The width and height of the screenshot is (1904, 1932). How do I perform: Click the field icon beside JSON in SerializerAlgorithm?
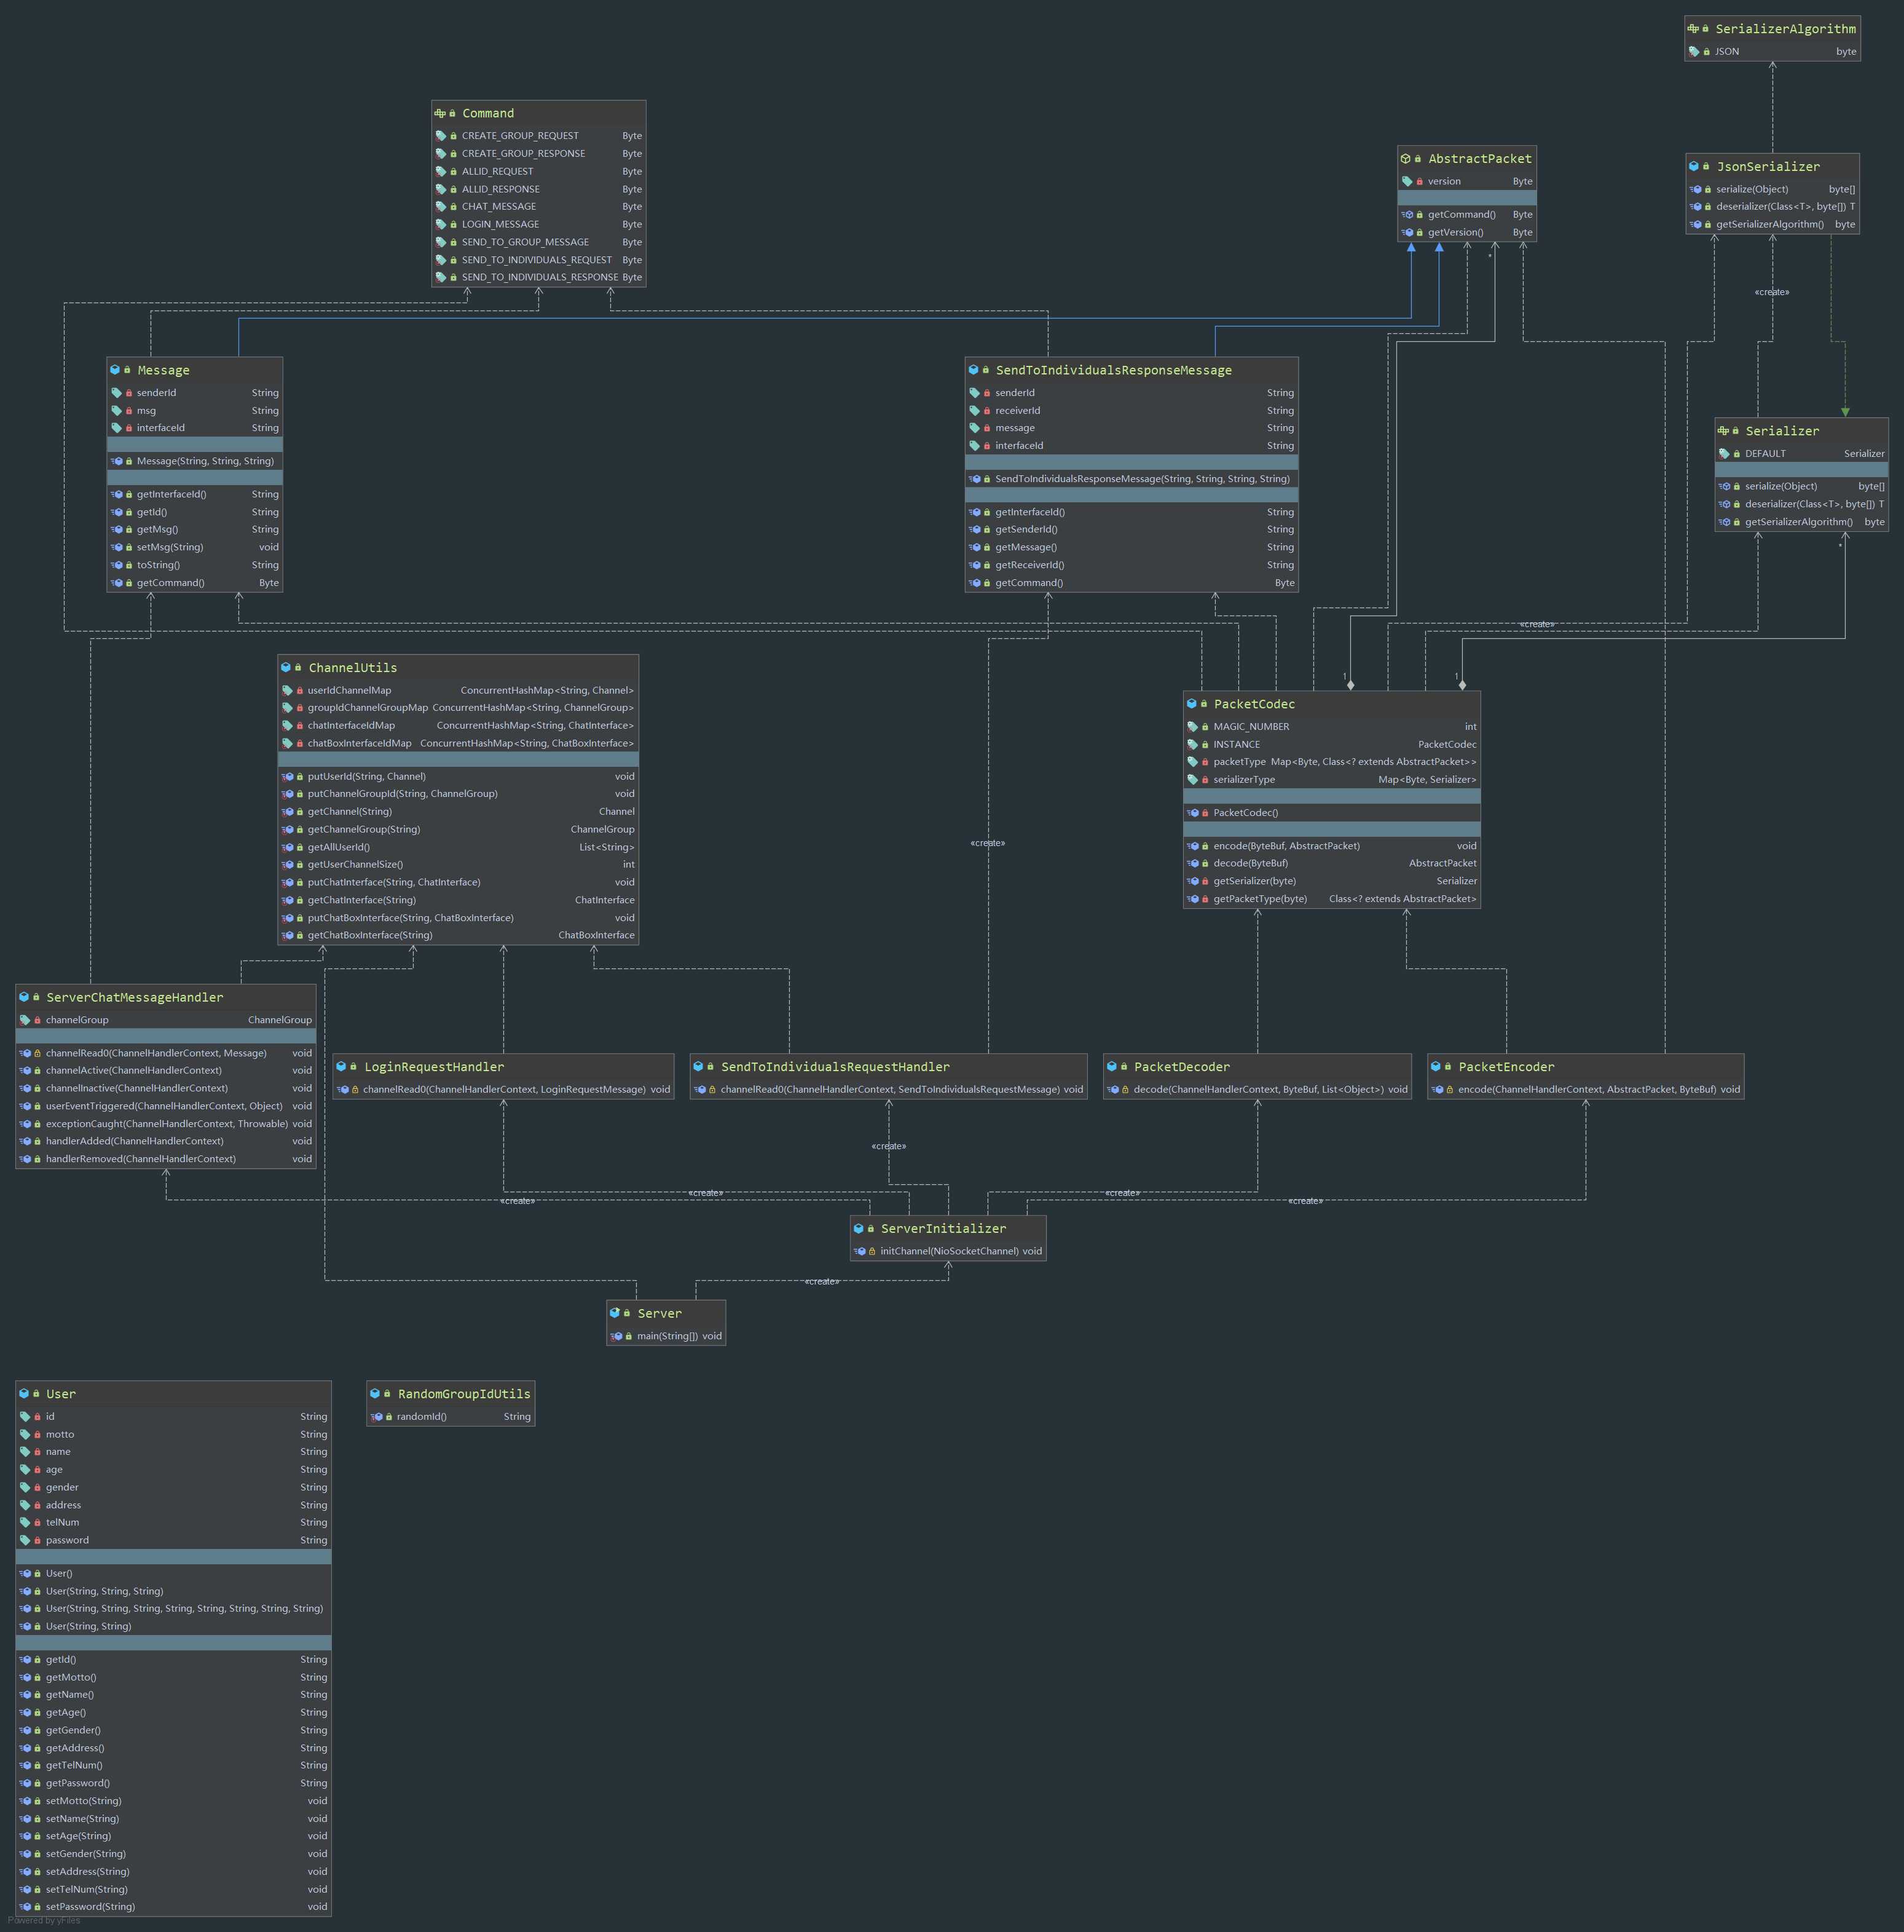1694,51
